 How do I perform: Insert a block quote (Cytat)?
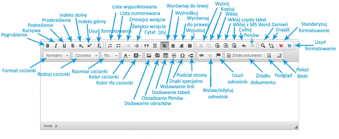[147, 46]
